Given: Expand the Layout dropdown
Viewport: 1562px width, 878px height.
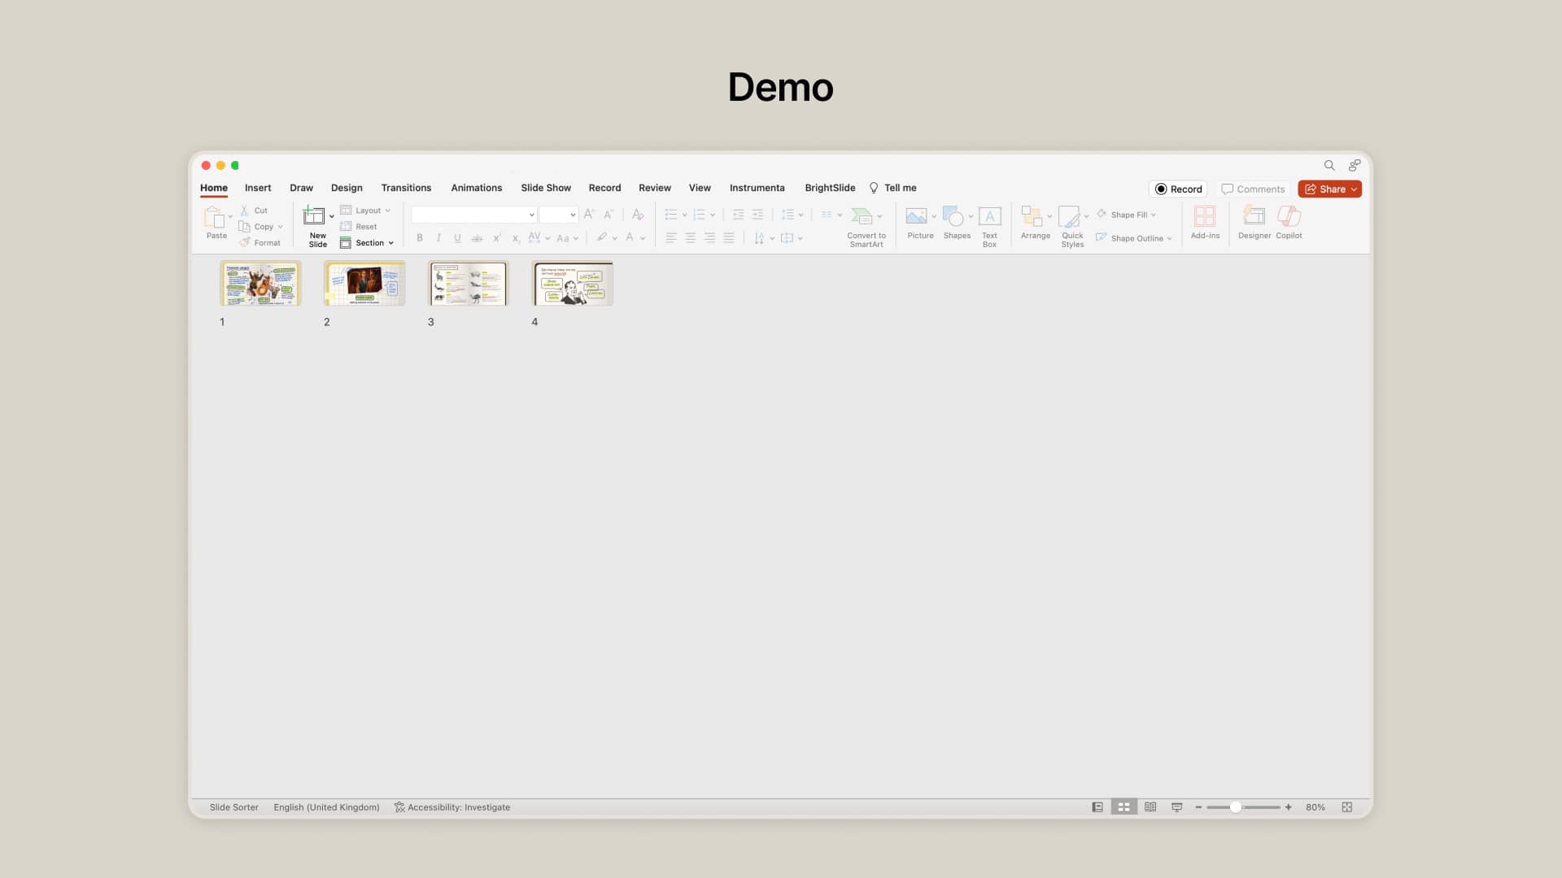Looking at the screenshot, I should point(366,211).
